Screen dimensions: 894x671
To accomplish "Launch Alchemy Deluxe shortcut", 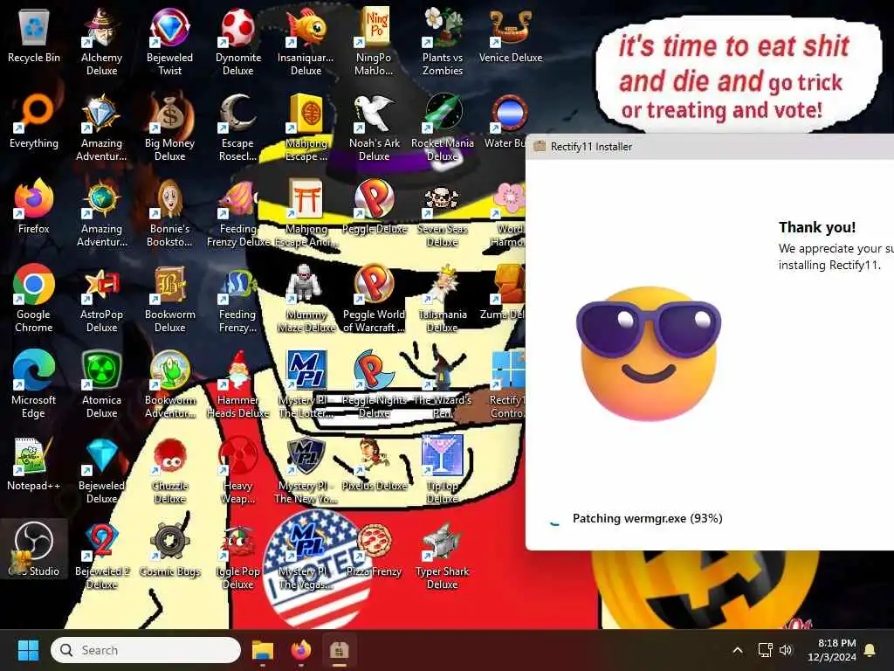I will tap(101, 42).
